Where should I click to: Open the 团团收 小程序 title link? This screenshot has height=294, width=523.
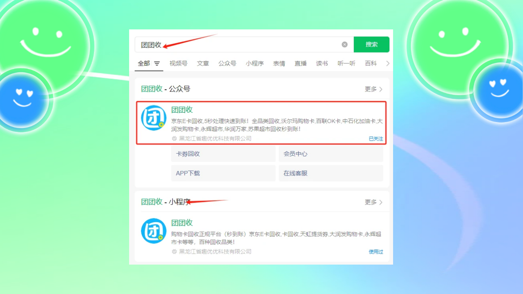tap(182, 223)
